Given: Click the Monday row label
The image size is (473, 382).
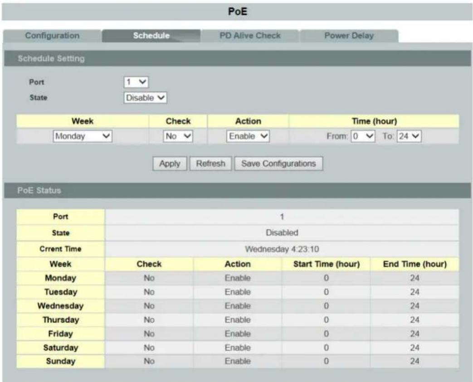Looking at the screenshot, I should click(61, 278).
